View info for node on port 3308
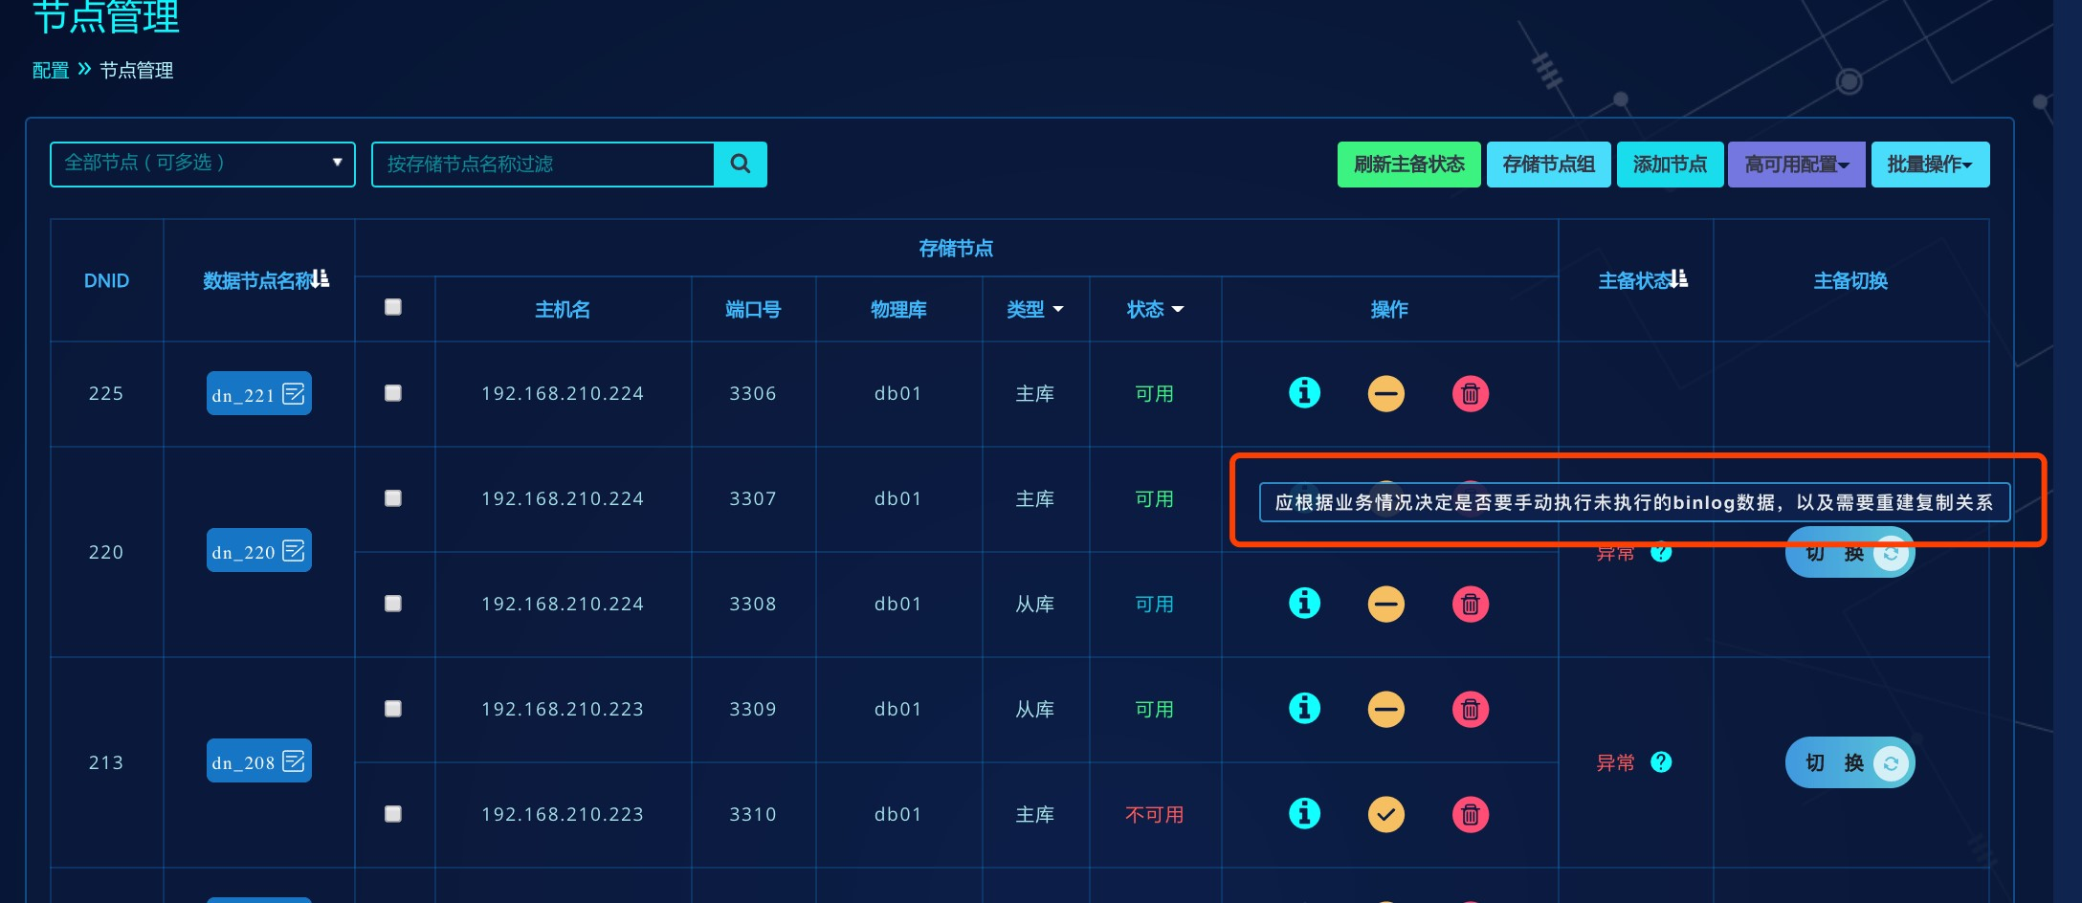The height and width of the screenshot is (903, 2082). coord(1304,604)
